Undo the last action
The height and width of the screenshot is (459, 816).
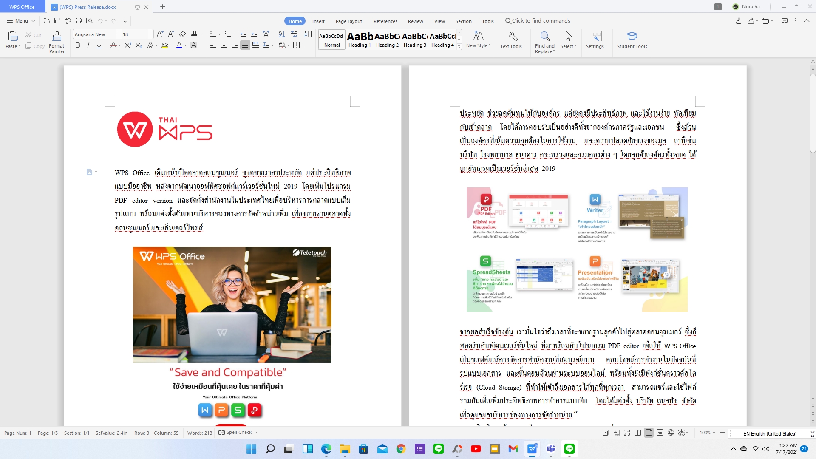[x=100, y=21]
